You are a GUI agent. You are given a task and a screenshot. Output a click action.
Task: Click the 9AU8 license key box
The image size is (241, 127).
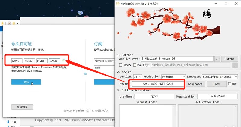[x=55, y=61]
